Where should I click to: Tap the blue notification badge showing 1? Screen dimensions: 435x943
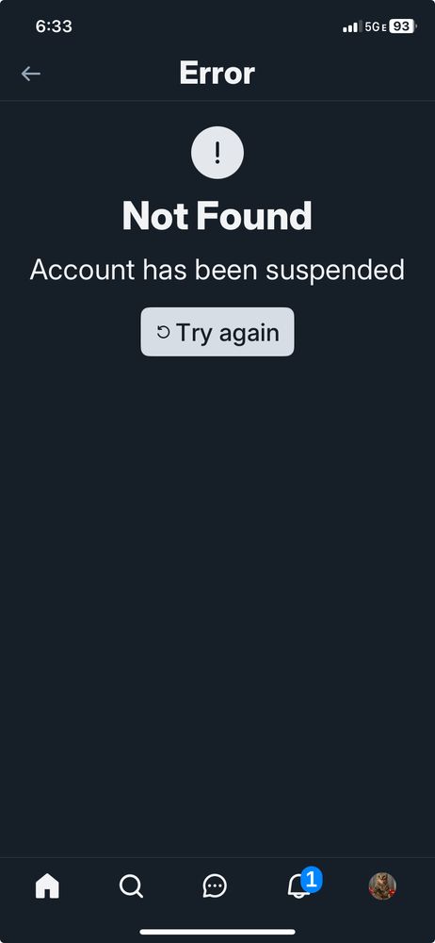click(x=312, y=879)
